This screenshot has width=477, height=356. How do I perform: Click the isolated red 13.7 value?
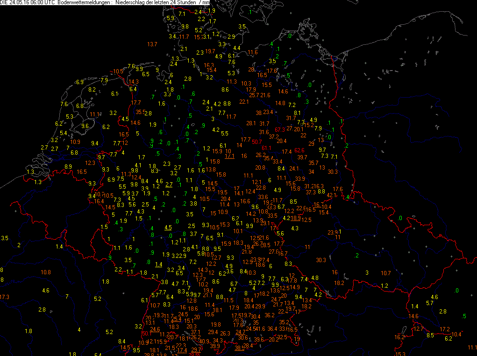tap(152, 44)
